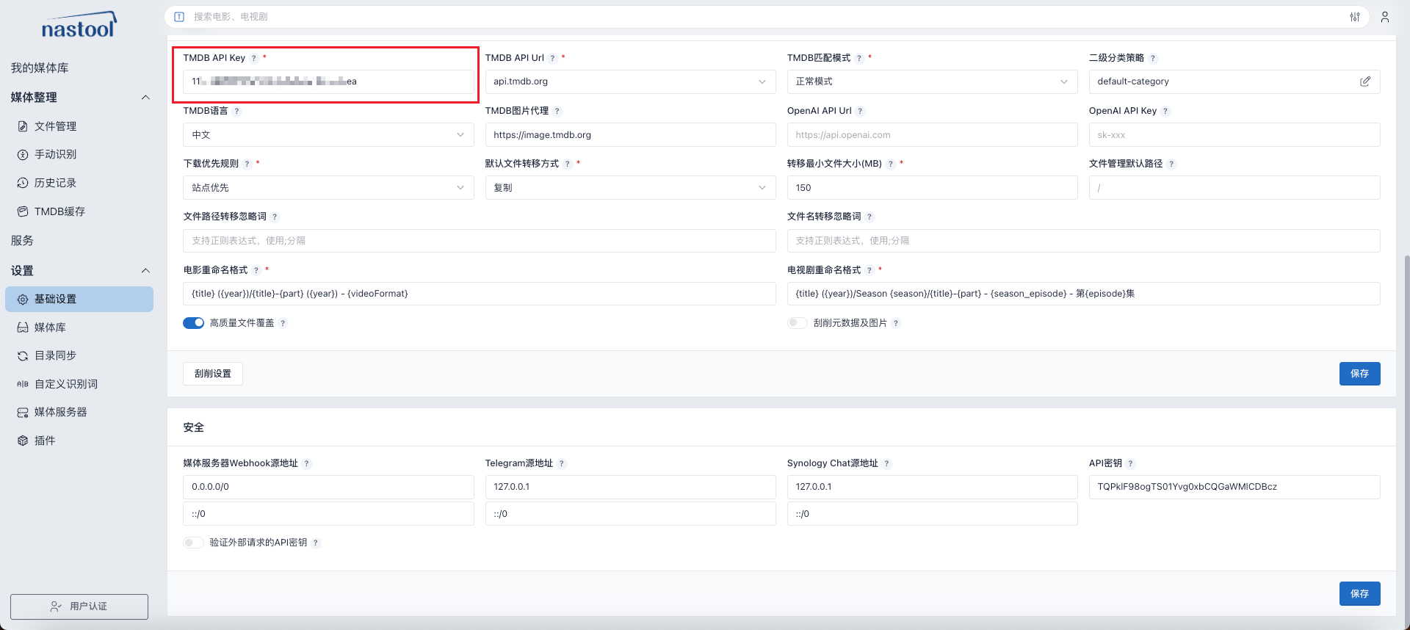Click help icon beside 媒体服务器Webhook源地址
This screenshot has height=630, width=1410.
[307, 464]
